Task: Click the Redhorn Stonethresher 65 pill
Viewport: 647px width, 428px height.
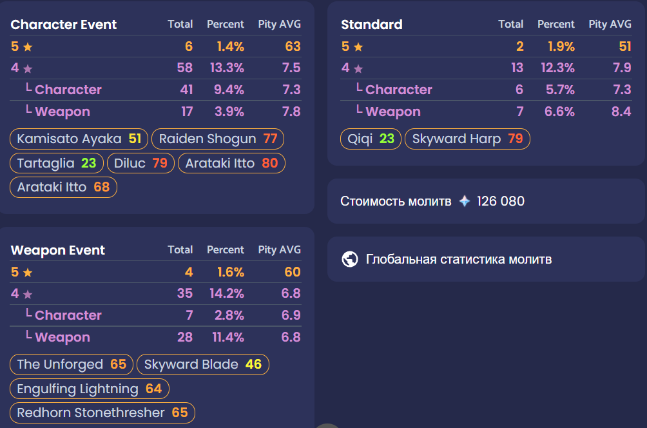Action: (x=102, y=413)
